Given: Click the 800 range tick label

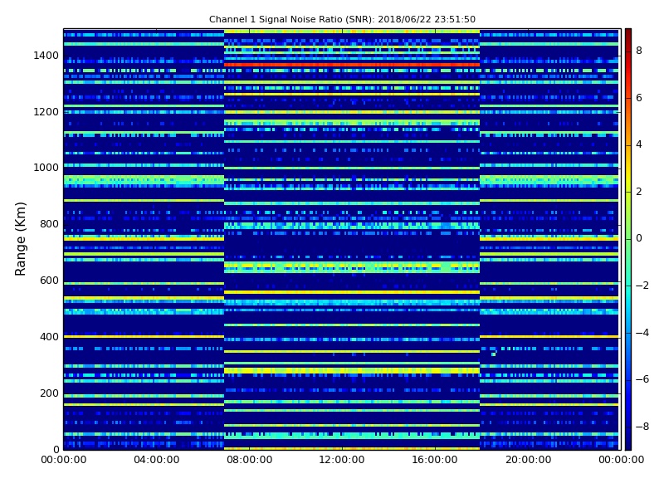Looking at the screenshot, I should click(49, 224).
